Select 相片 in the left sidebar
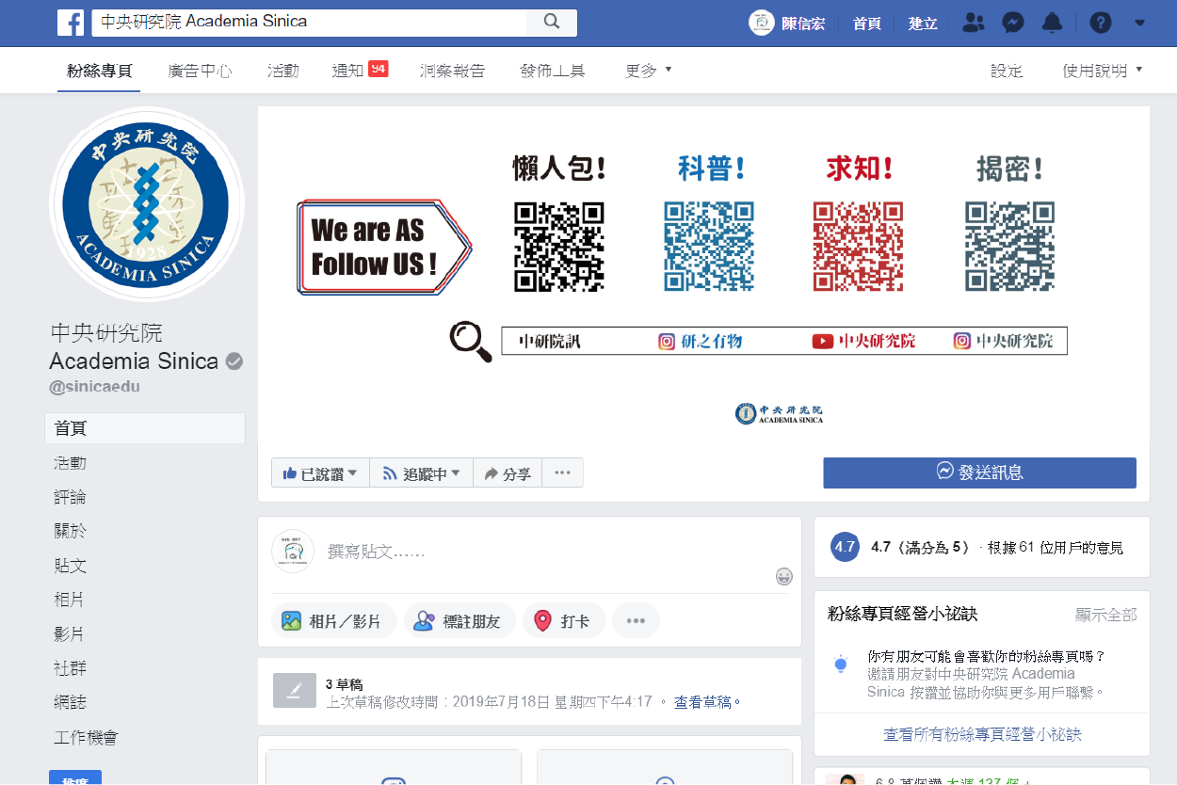1177x785 pixels. click(x=70, y=600)
